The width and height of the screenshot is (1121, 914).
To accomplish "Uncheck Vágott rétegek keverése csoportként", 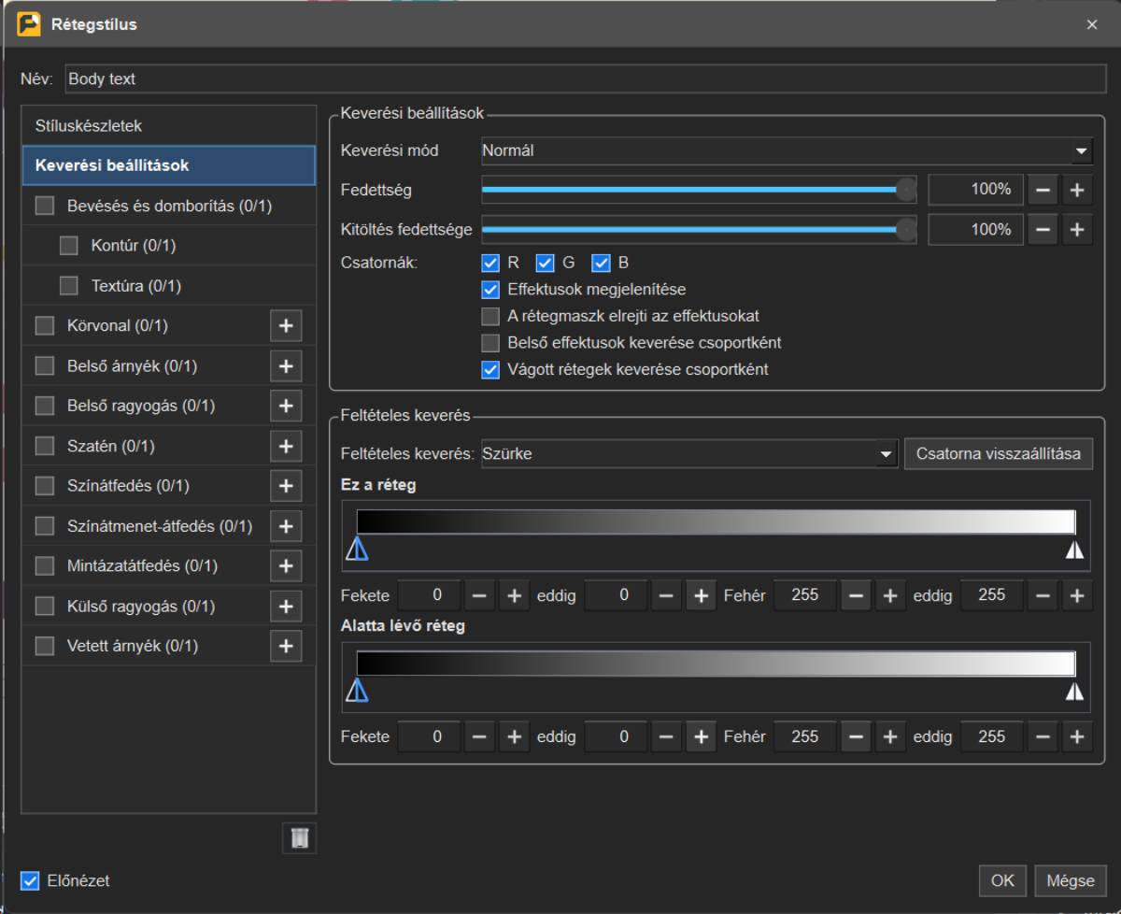I will point(490,369).
